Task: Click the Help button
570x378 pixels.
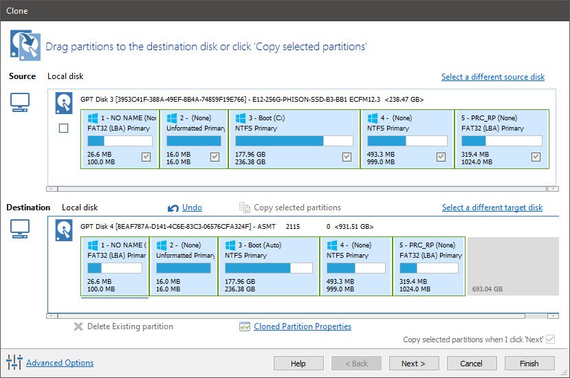Action: [x=298, y=364]
